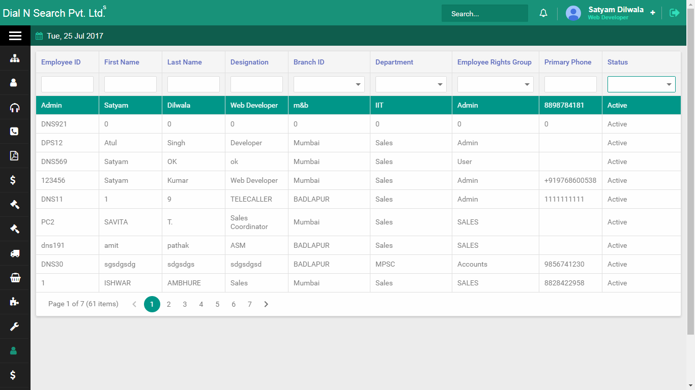Viewport: 695px width, 390px height.
Task: Click gavel icon directly above the truck icon
Action: (x=15, y=229)
